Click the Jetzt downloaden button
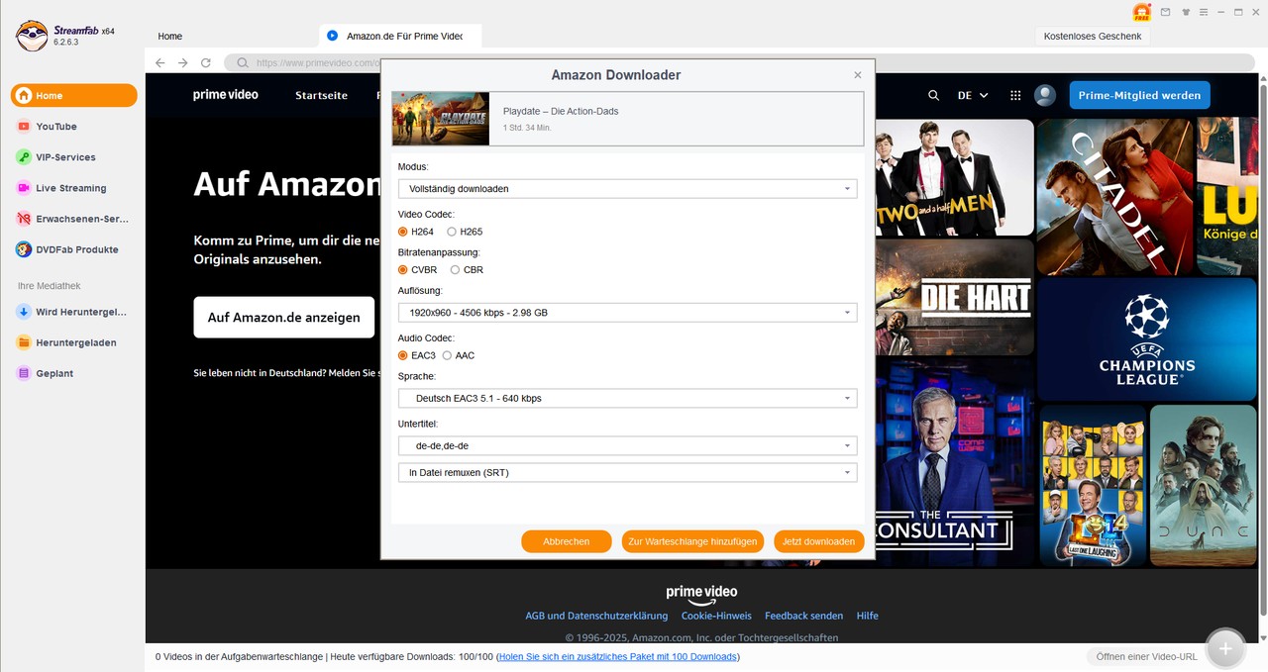This screenshot has height=672, width=1268. click(x=818, y=541)
